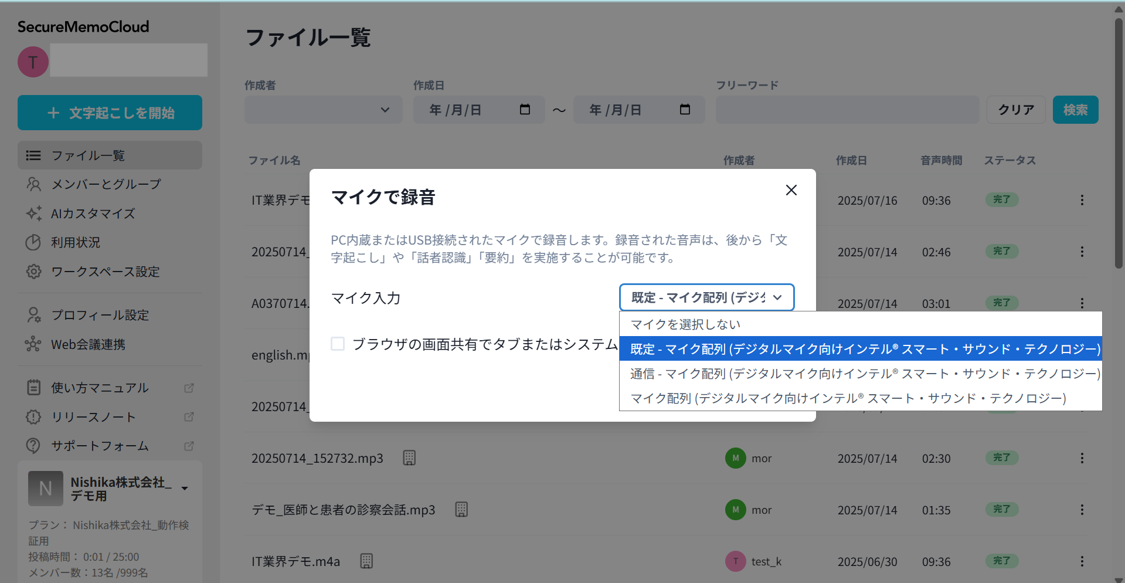Open the AIカスタマイズ sparkle icon
Screen dimensions: 1125x583
click(33, 213)
